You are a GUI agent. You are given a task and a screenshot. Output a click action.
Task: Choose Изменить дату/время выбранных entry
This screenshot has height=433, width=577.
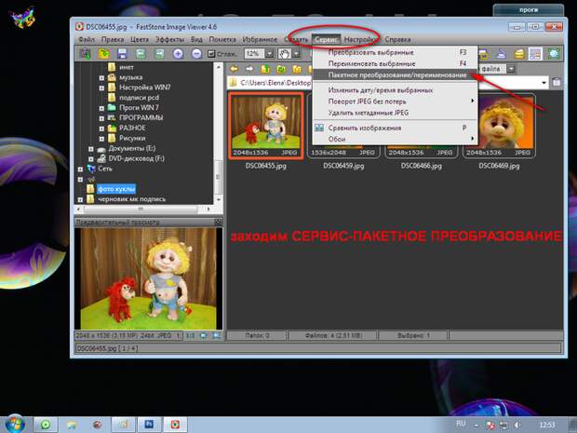point(395,90)
